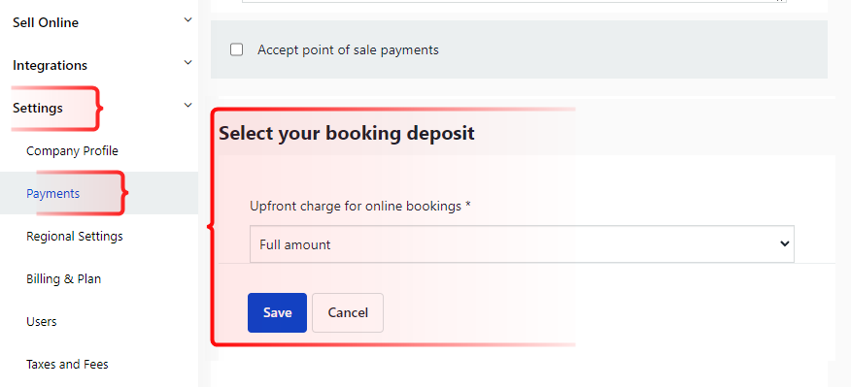This screenshot has width=851, height=387.
Task: Go to Taxes and Fees
Action: click(x=67, y=365)
